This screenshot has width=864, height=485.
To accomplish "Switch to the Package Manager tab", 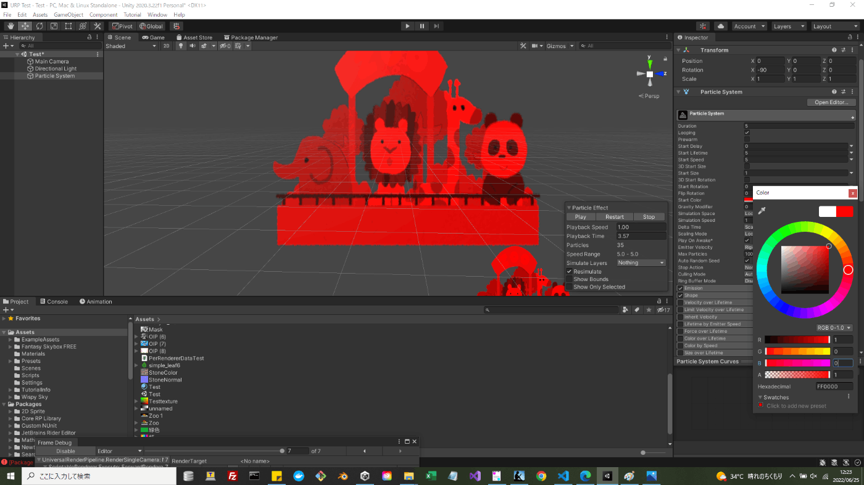I will point(251,37).
